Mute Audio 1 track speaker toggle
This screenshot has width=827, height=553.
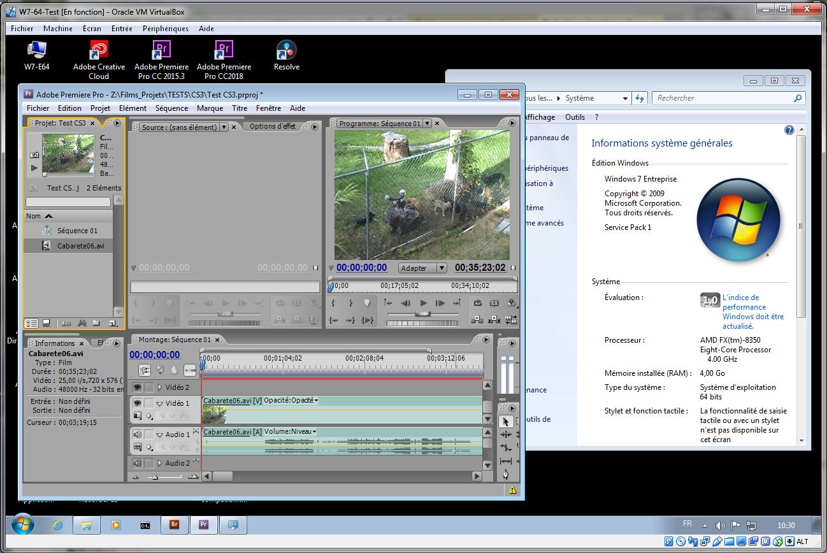click(138, 434)
